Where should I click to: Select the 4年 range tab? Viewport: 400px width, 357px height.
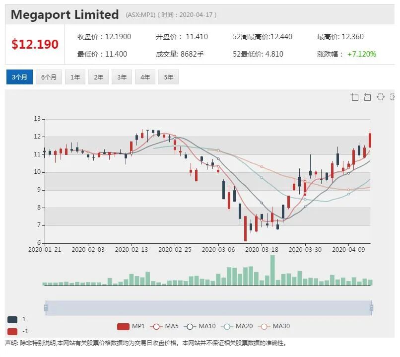coord(145,77)
